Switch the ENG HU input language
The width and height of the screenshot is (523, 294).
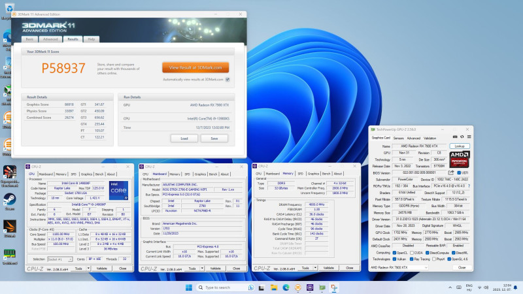tap(469, 287)
